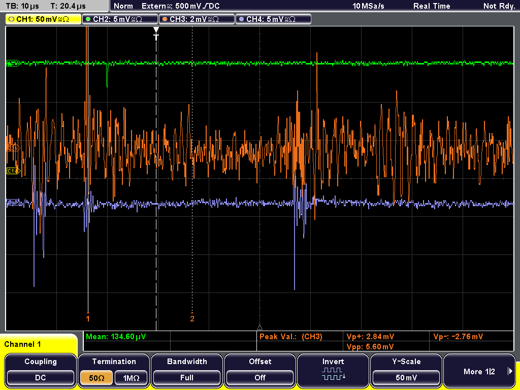Click the Mean: 134.60 µV measurement

pos(116,337)
